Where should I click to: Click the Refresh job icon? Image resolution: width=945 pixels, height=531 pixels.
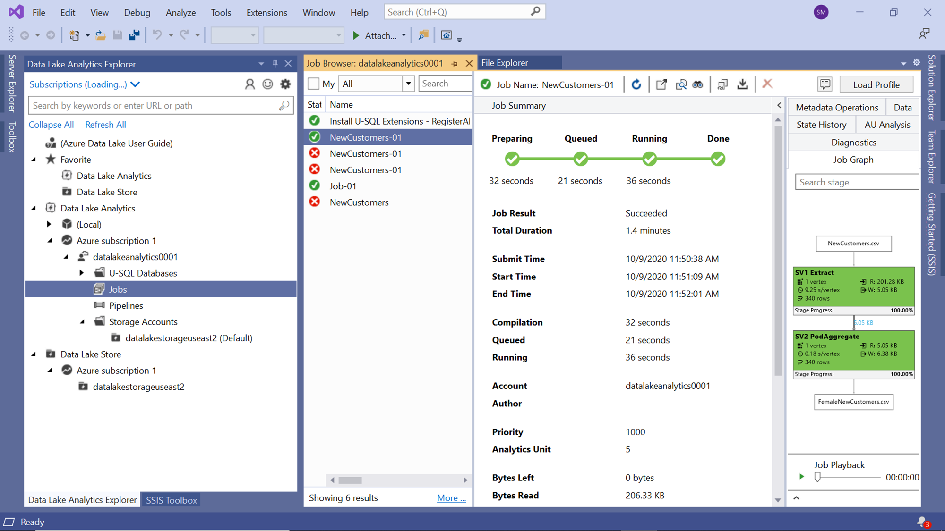coord(636,84)
